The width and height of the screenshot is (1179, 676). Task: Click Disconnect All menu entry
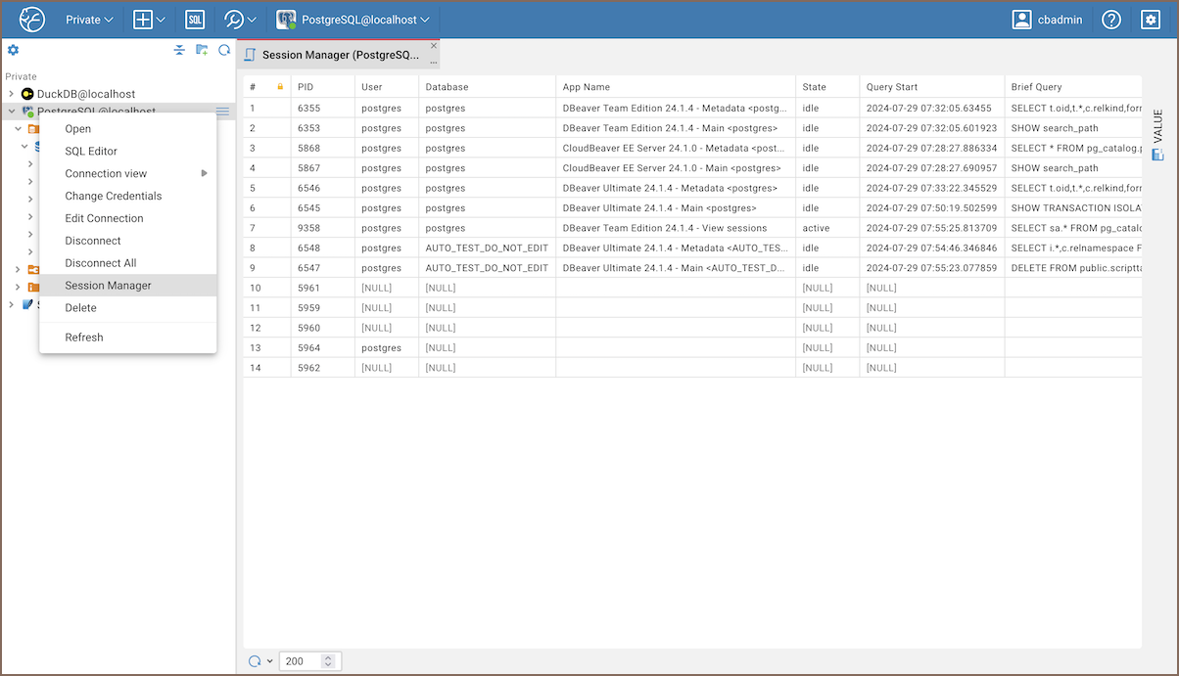101,263
